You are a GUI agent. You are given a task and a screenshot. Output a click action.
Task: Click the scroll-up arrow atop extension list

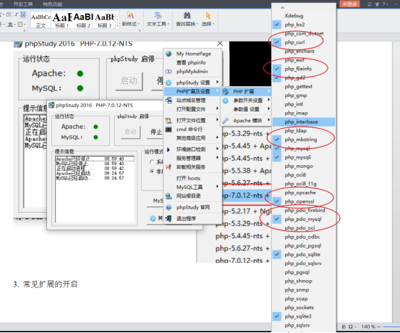(x=282, y=7)
